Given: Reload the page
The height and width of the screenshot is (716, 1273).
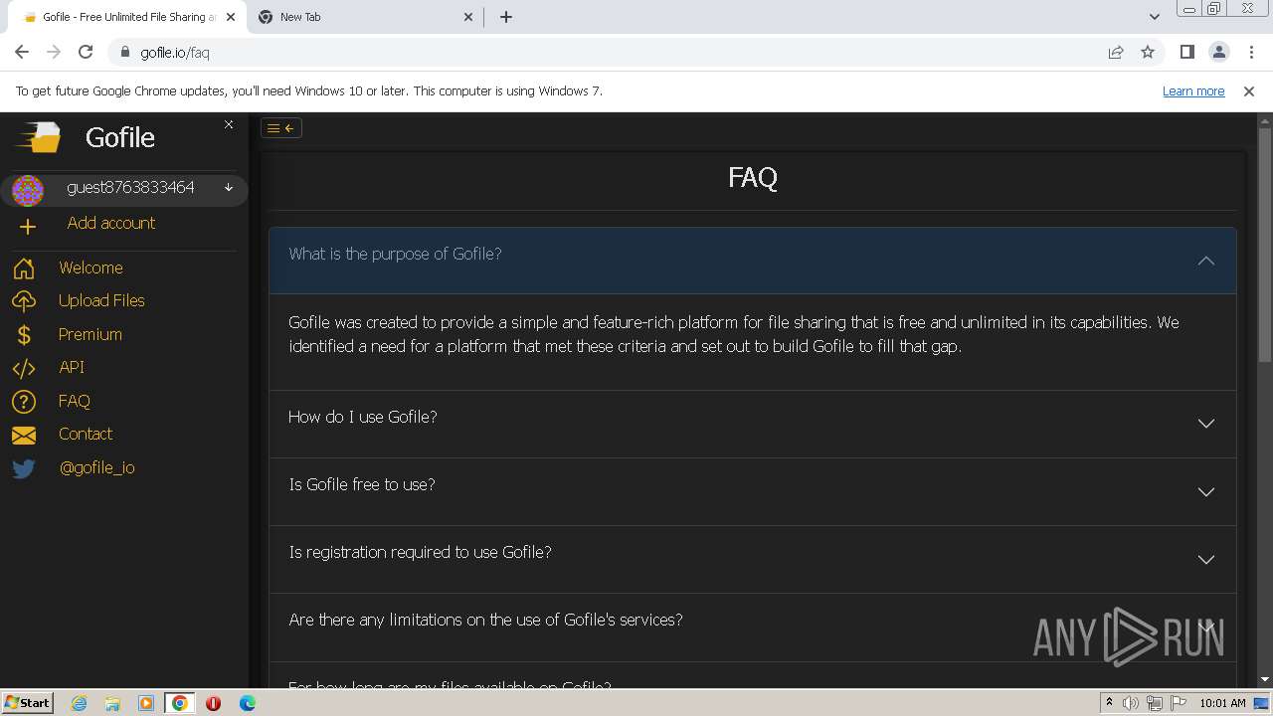Looking at the screenshot, I should click(86, 52).
